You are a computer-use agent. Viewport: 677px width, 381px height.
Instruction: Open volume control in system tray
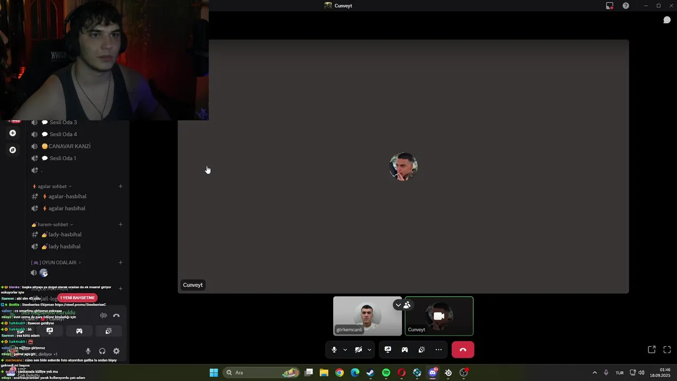pyautogui.click(x=642, y=373)
